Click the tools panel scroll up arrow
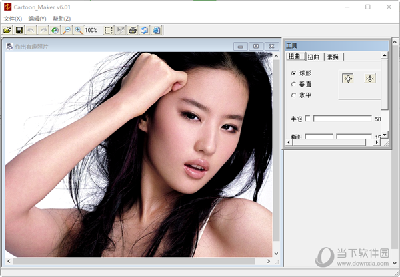The width and height of the screenshot is (400, 277). tap(385, 55)
